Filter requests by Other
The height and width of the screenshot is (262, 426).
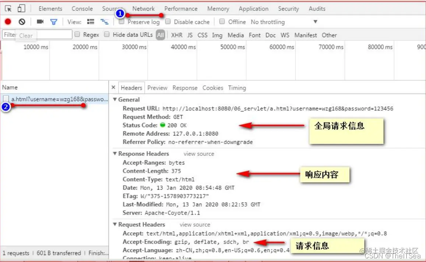tap(329, 35)
